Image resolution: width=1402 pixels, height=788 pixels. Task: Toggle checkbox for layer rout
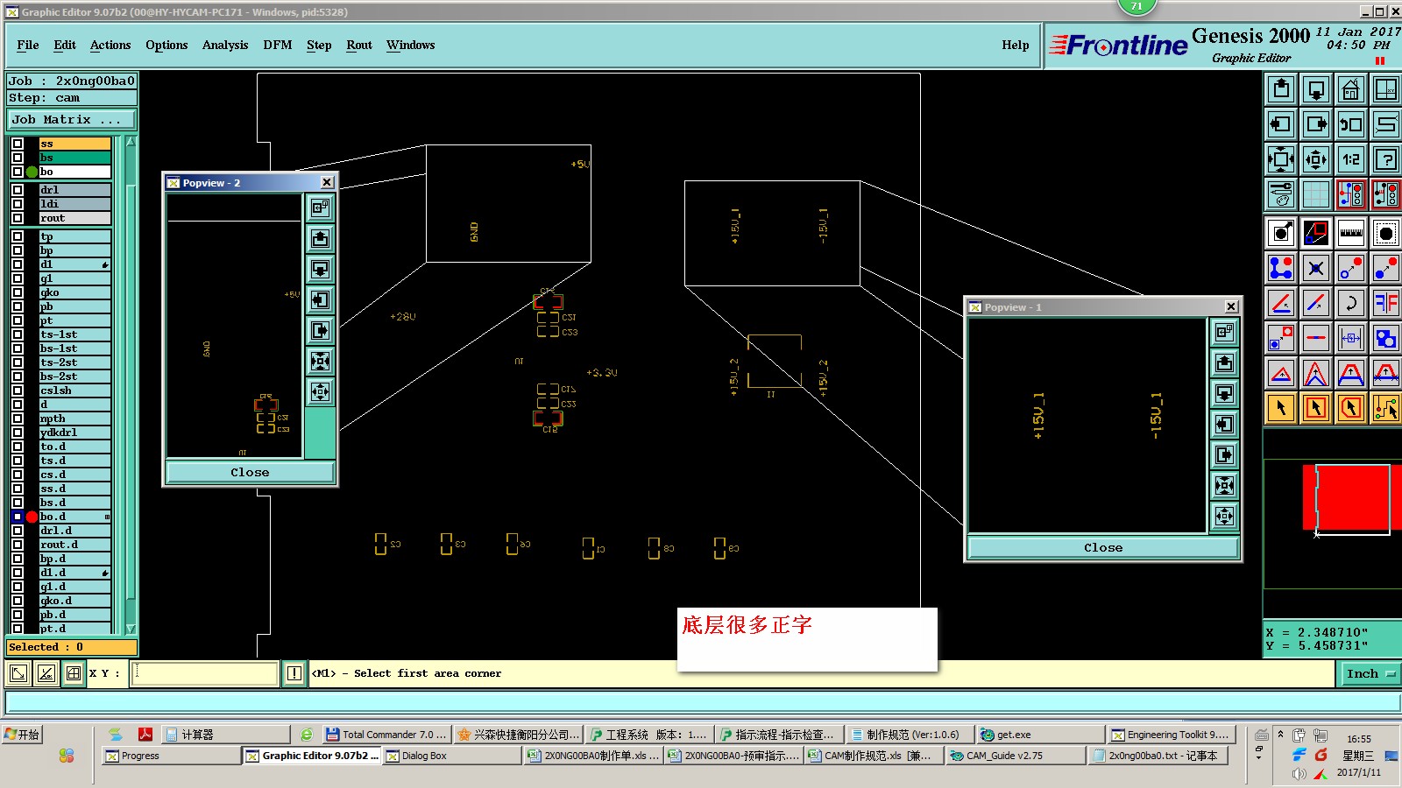[x=18, y=218]
